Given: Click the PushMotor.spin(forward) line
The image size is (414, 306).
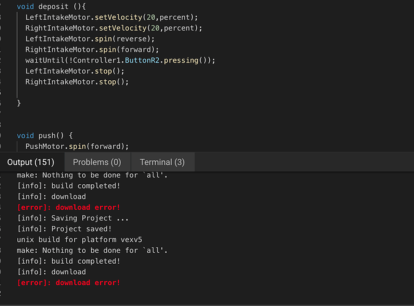Looking at the screenshot, I should [x=77, y=146].
